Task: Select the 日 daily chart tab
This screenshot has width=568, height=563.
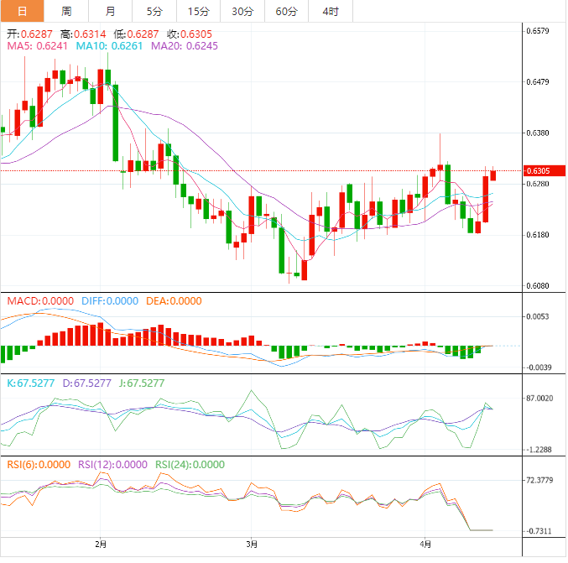Action: (x=22, y=11)
